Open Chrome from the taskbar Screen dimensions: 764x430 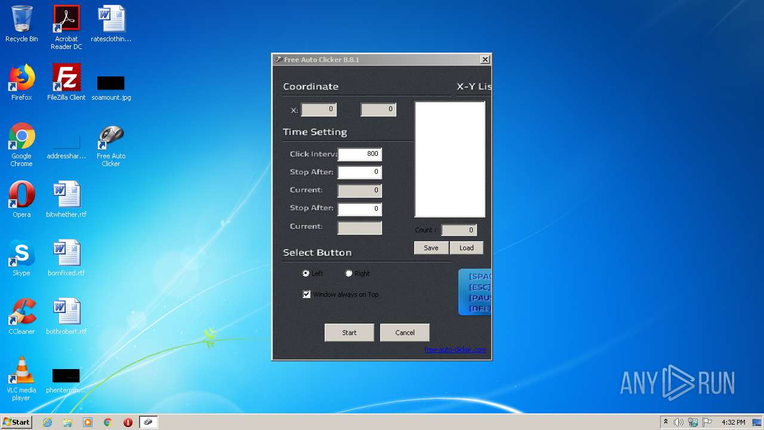click(x=108, y=422)
